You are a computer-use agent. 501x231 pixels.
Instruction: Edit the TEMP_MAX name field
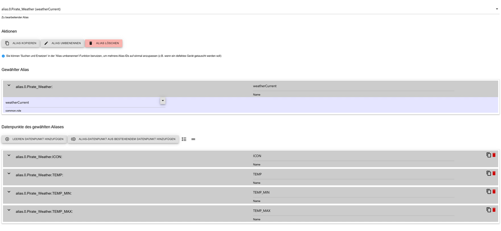tap(353, 211)
